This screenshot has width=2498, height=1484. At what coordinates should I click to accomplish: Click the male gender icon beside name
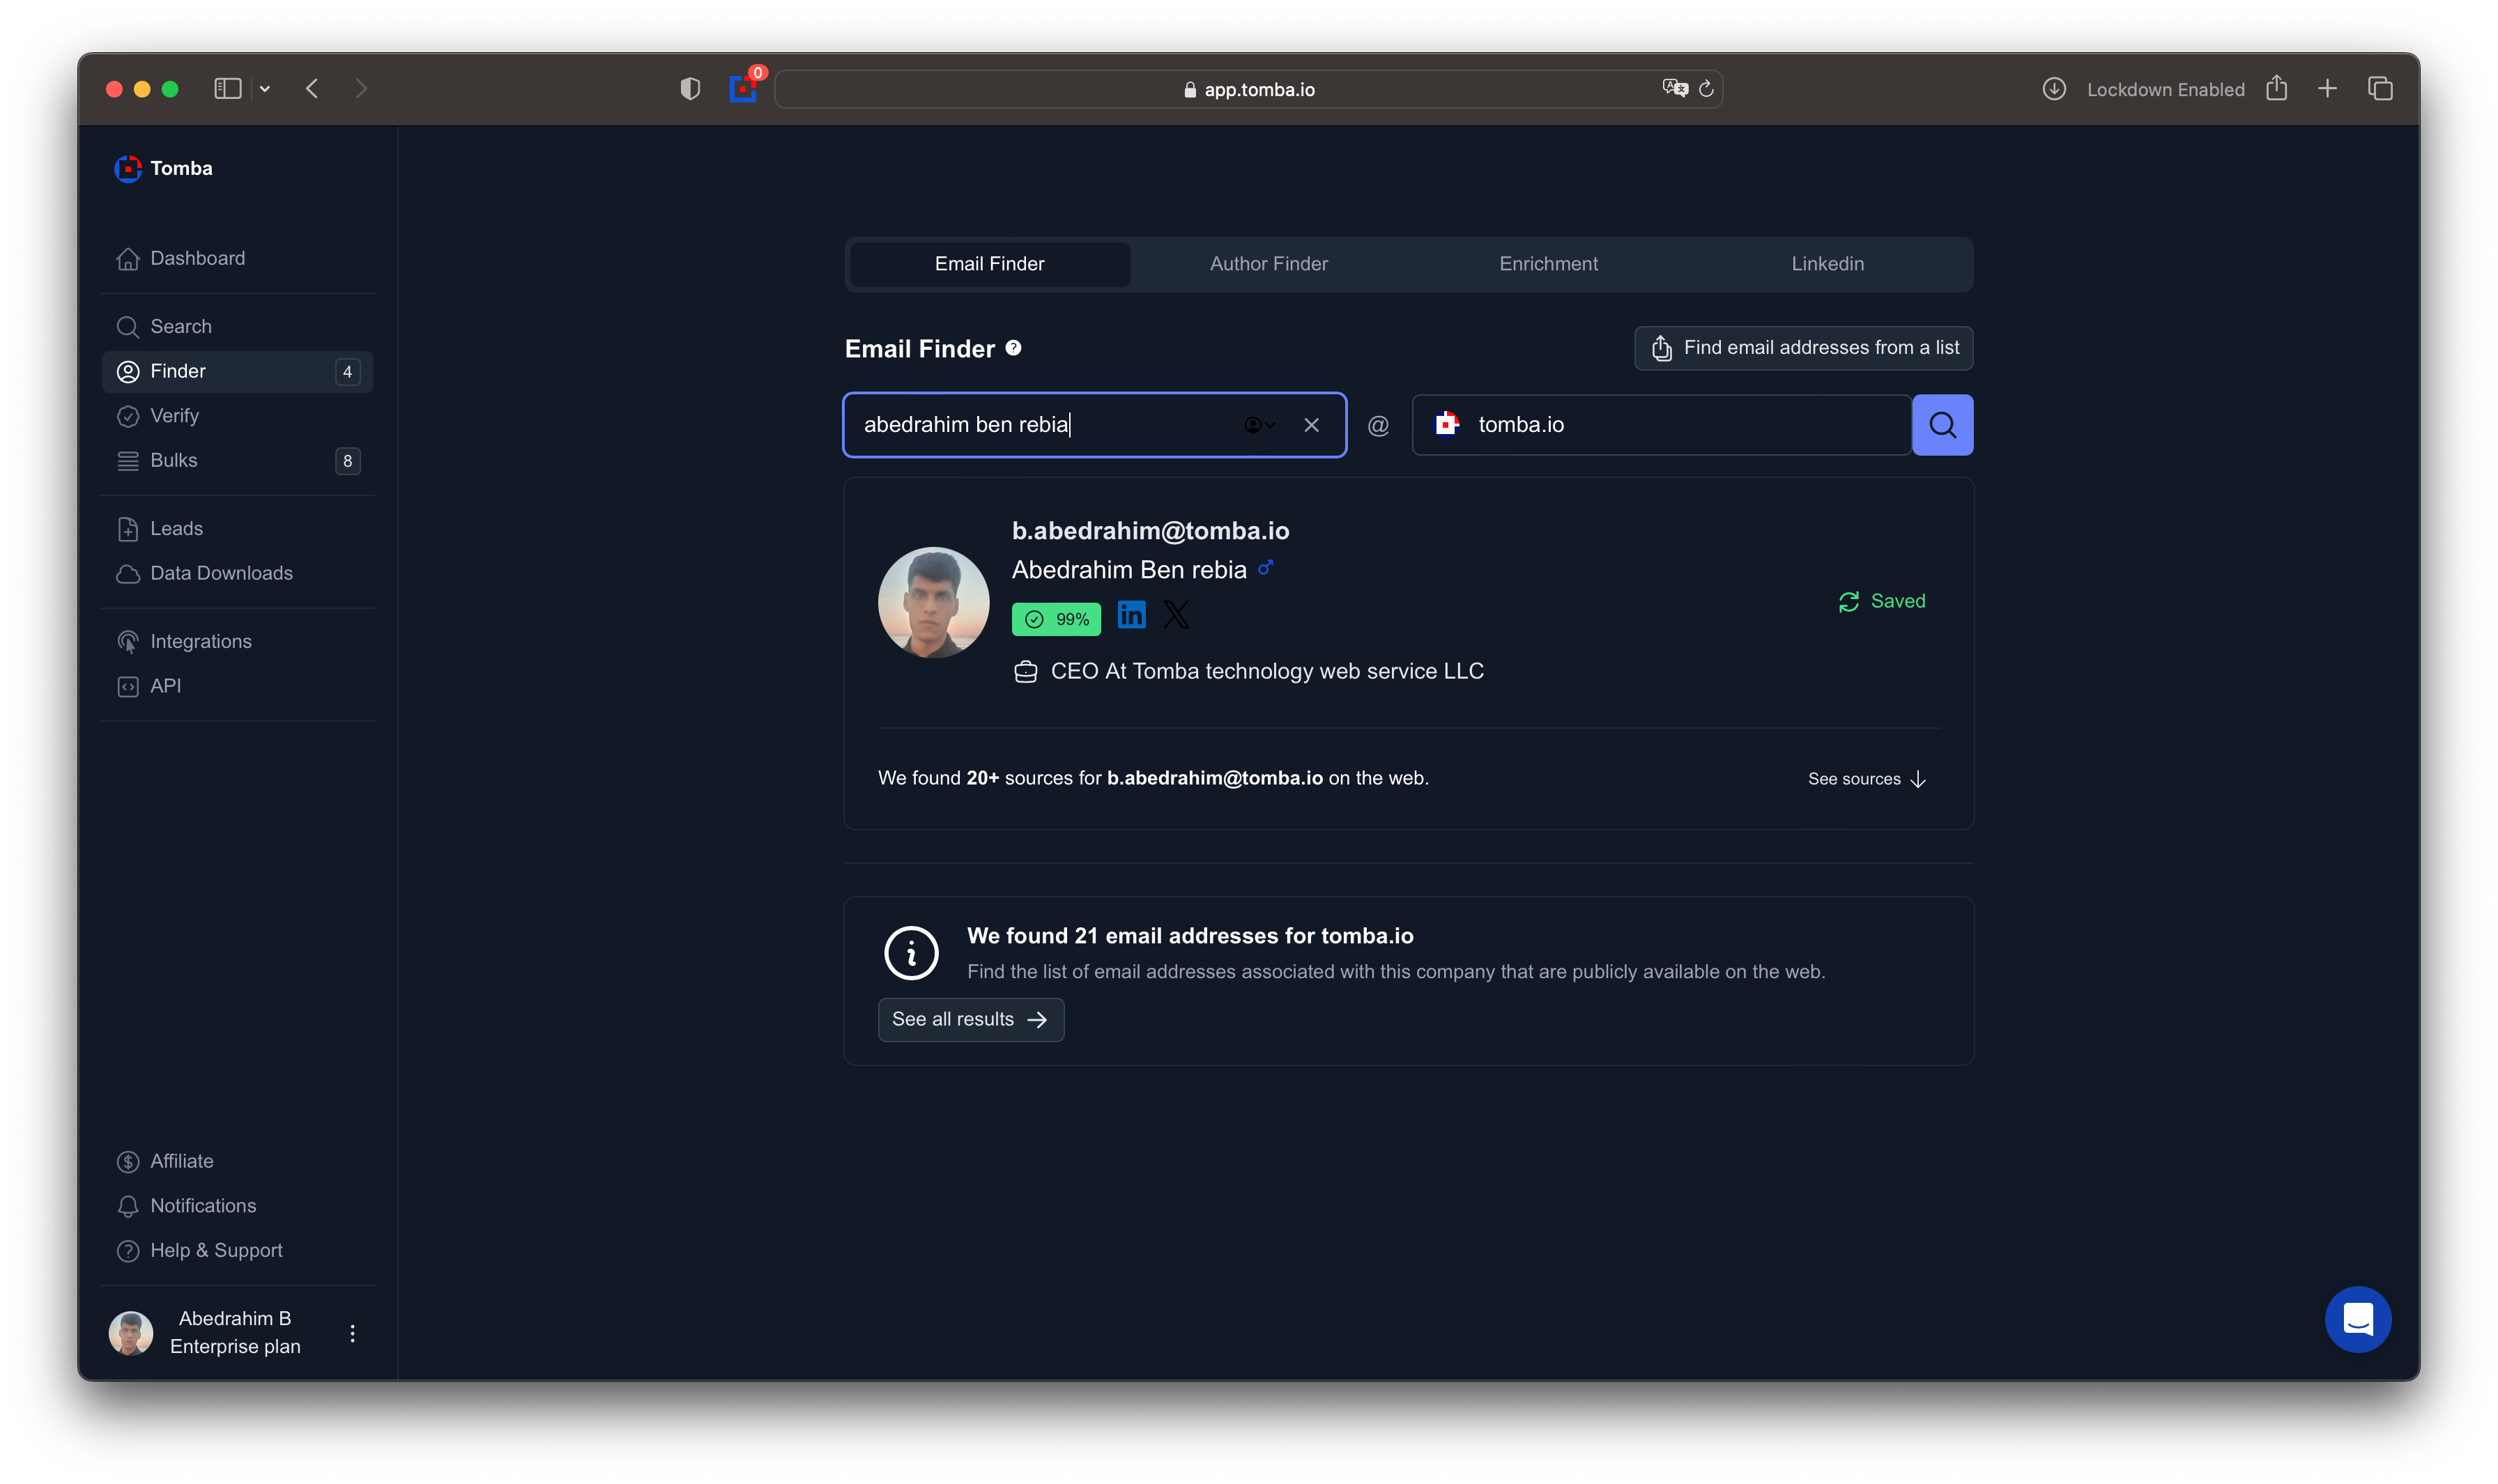[x=1266, y=568]
